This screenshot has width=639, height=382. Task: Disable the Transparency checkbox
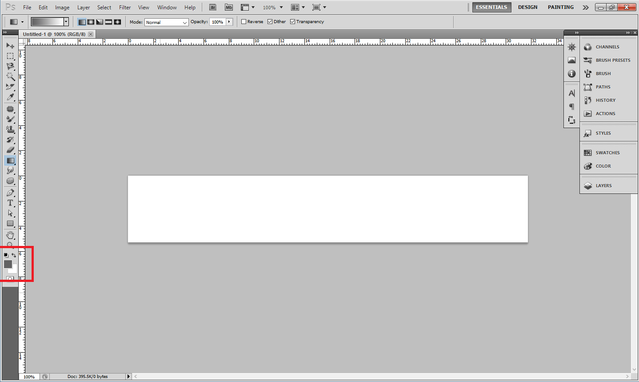tap(292, 22)
